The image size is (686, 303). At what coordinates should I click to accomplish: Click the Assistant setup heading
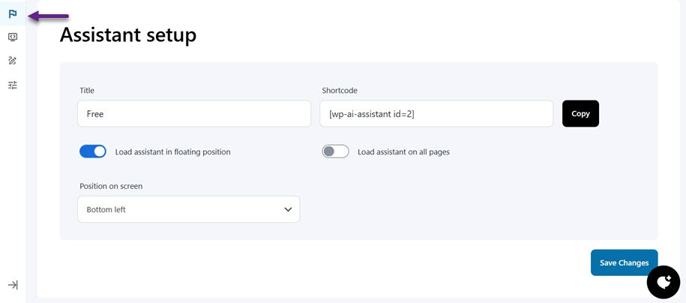click(x=128, y=34)
